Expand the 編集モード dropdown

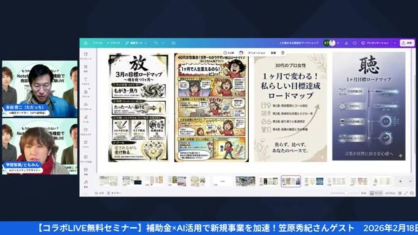136,43
